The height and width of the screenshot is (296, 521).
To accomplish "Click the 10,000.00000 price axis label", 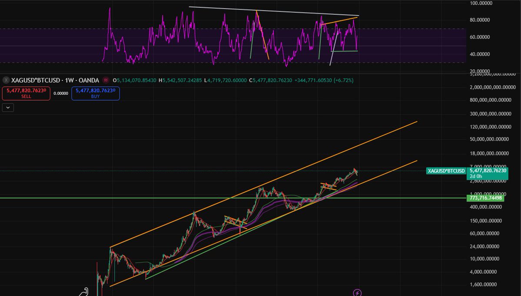I will [484, 259].
